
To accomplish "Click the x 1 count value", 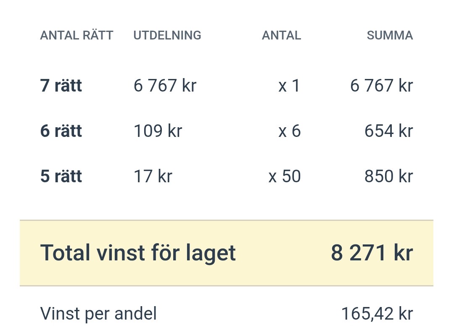I will (289, 86).
